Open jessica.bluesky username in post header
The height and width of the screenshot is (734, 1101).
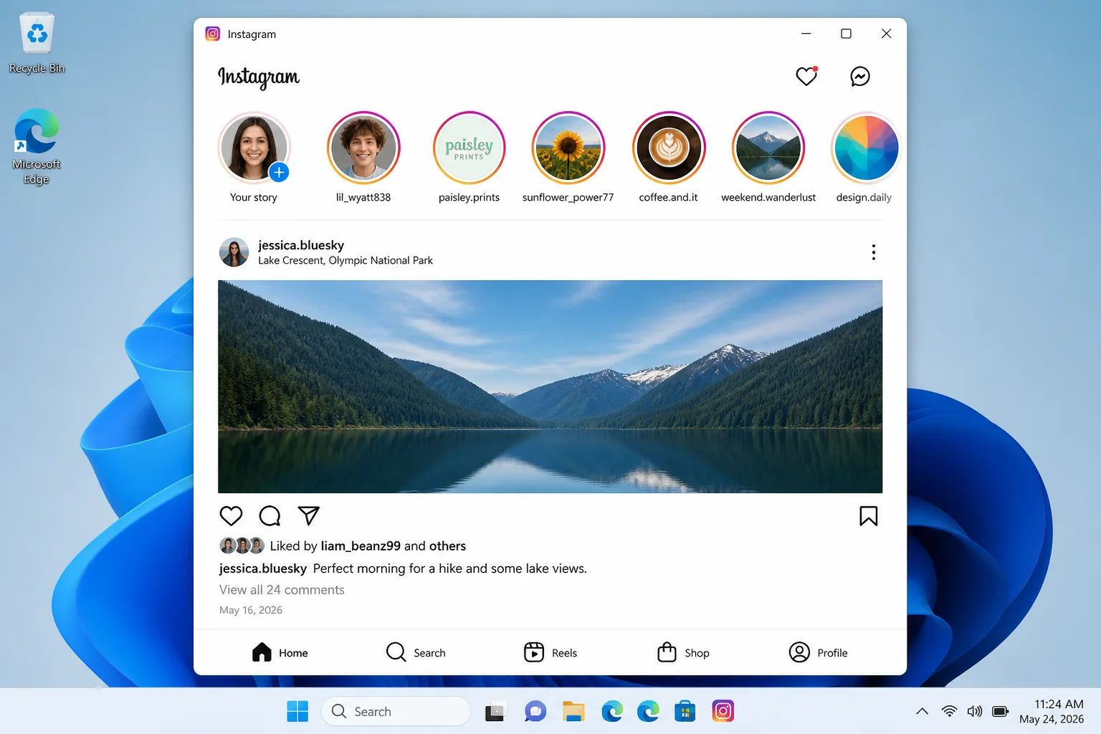(301, 245)
